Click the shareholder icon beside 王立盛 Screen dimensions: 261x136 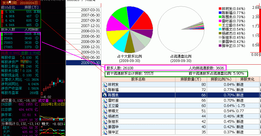pyautogui.click(x=105, y=106)
